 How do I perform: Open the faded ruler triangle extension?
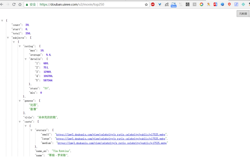181,4
